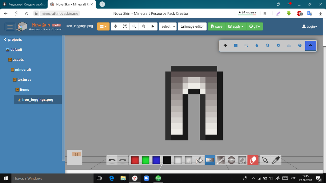This screenshot has height=183, width=326.
Task: Select the line drawing tool
Action: point(210,160)
